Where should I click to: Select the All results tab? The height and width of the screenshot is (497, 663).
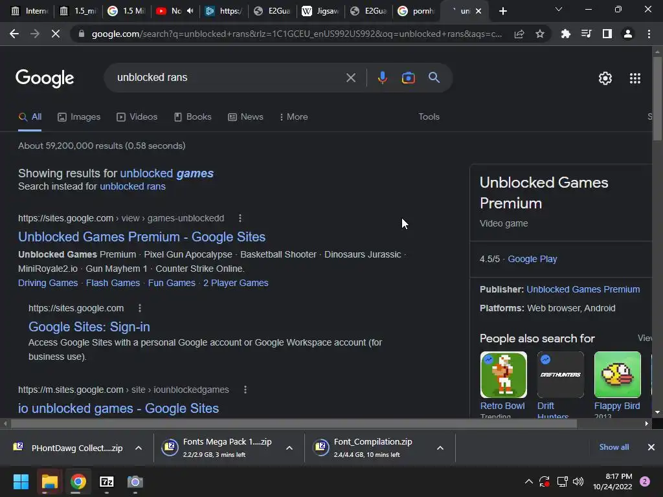(x=30, y=116)
